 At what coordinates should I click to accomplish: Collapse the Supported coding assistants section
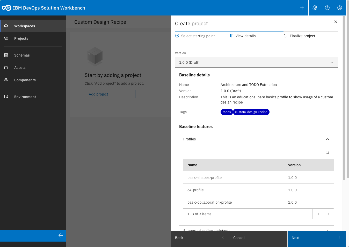(328, 230)
